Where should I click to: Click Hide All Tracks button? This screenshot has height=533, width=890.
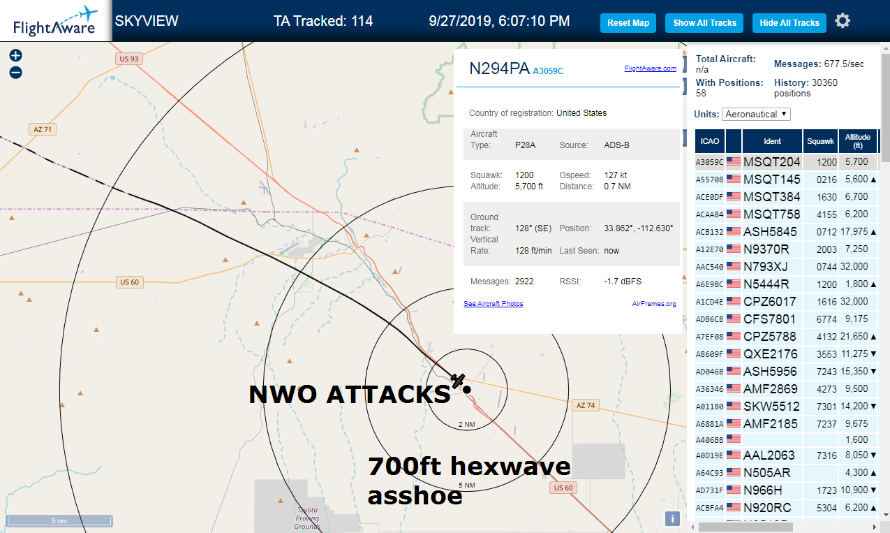click(789, 23)
